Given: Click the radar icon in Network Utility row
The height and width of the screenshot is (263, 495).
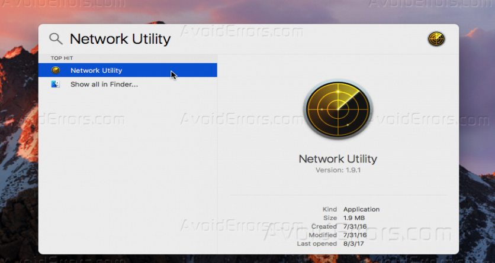Looking at the screenshot, I should pyautogui.click(x=56, y=70).
